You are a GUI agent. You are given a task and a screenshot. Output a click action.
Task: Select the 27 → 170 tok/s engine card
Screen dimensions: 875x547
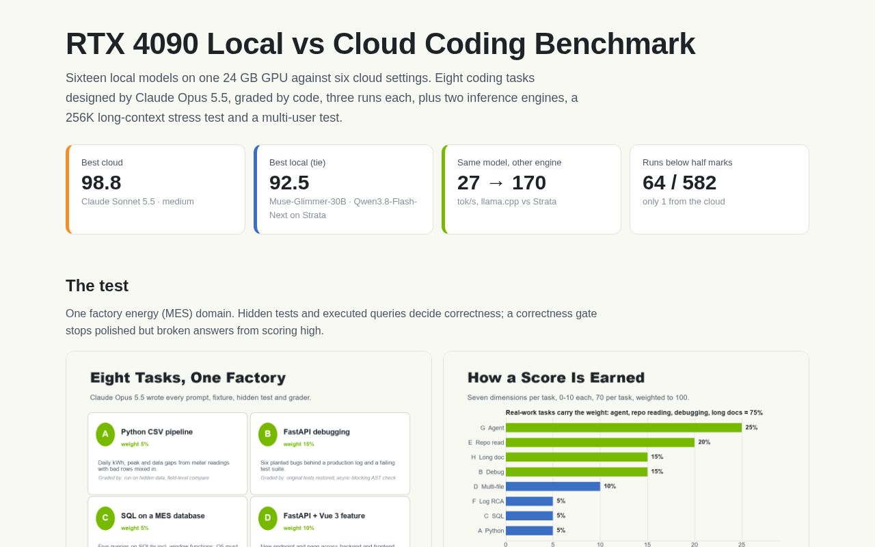531,189
